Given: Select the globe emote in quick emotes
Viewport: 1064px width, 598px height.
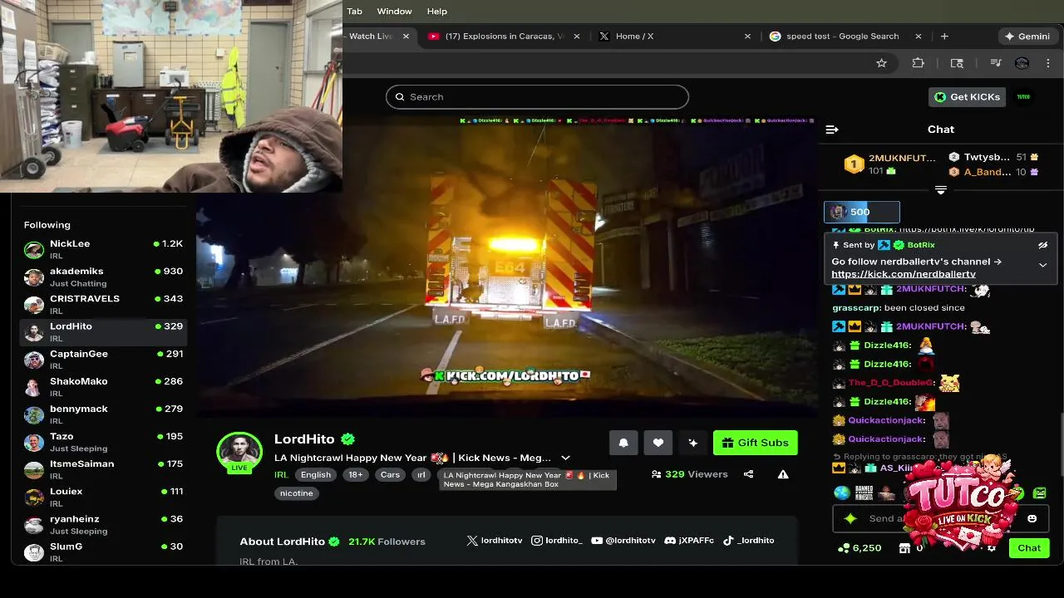Looking at the screenshot, I should [842, 493].
